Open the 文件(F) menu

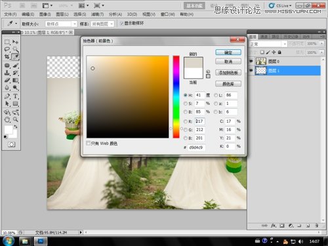pyautogui.click(x=10, y=14)
